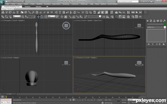Go to next frame from the toolbar
This screenshot has width=167, height=104.
click(141, 12)
